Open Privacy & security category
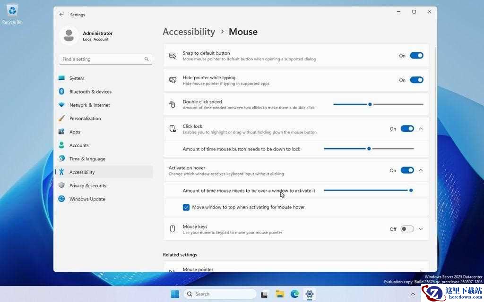This screenshot has height=302, width=484. pyautogui.click(x=104, y=185)
